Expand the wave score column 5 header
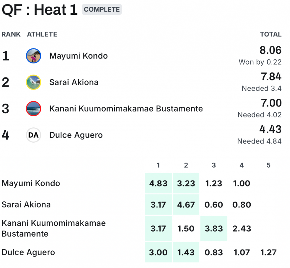This screenshot has width=290, height=268. pyautogui.click(x=268, y=165)
